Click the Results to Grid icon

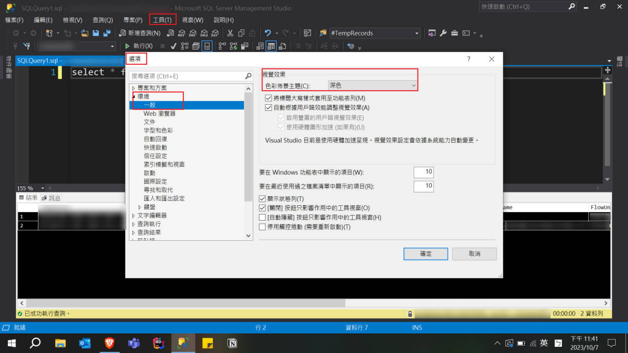[x=271, y=46]
